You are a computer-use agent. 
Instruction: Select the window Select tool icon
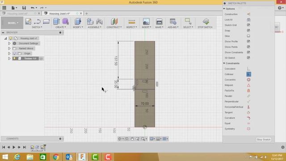tap(188, 21)
